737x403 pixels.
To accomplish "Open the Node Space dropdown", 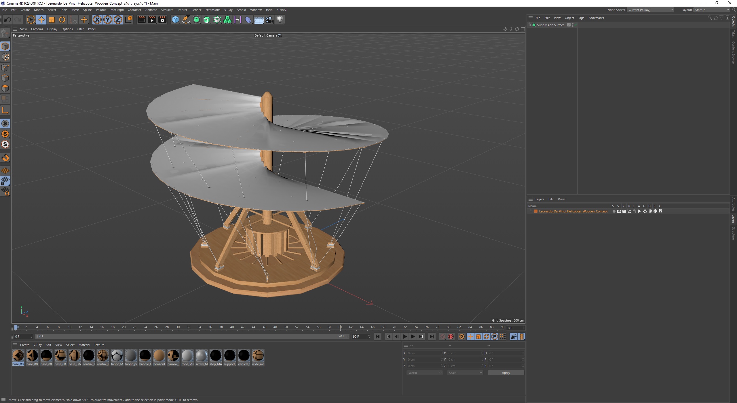I will (x=650, y=10).
